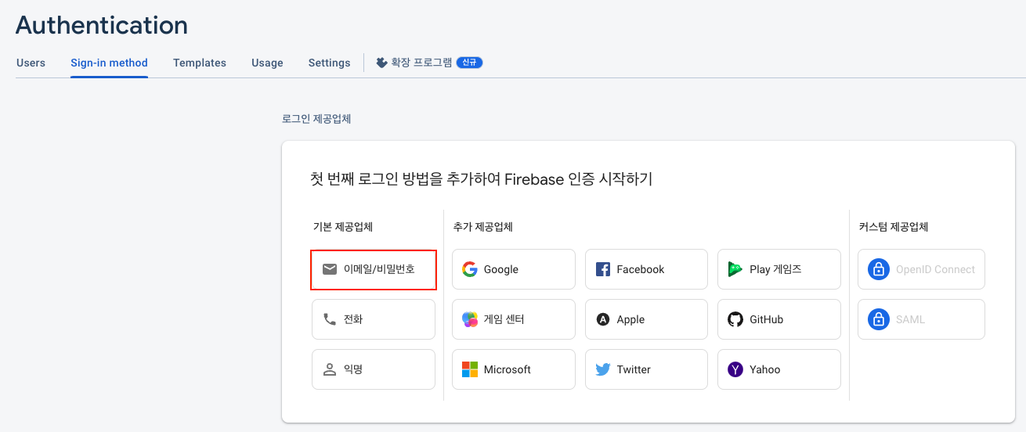Add the Twitter sign-in provider
This screenshot has height=432, width=1026.
click(x=646, y=369)
